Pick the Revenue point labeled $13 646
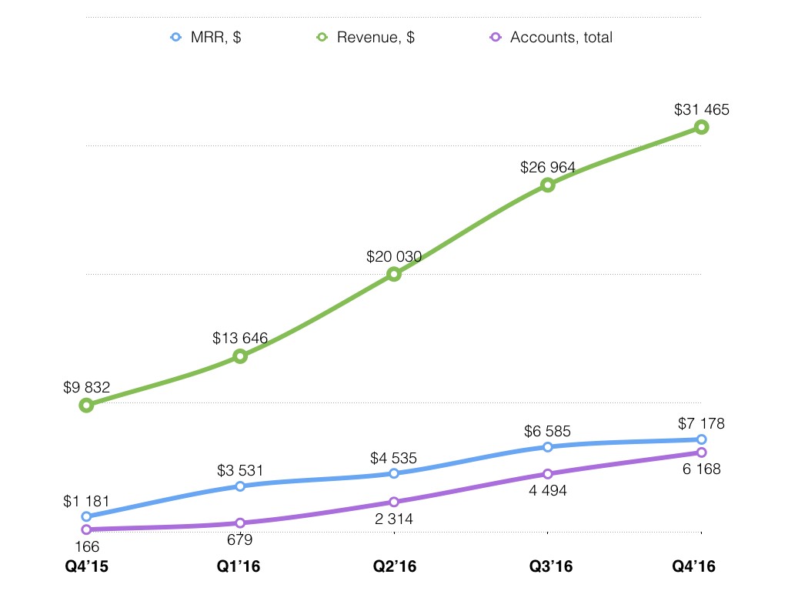788x591 pixels. click(x=240, y=356)
